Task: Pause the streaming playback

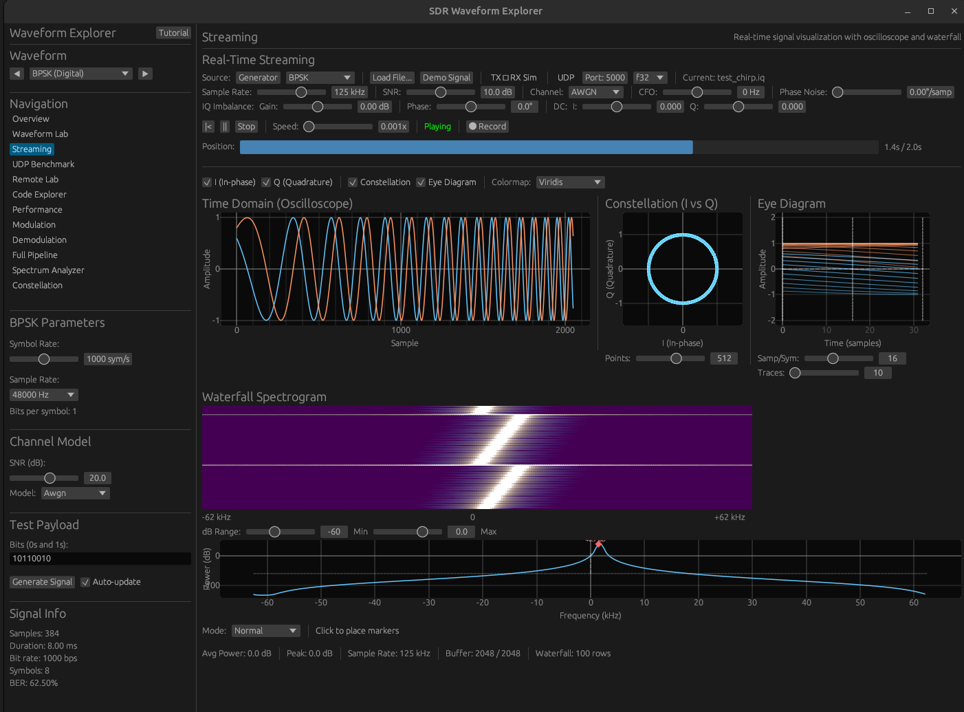Action: 225,127
